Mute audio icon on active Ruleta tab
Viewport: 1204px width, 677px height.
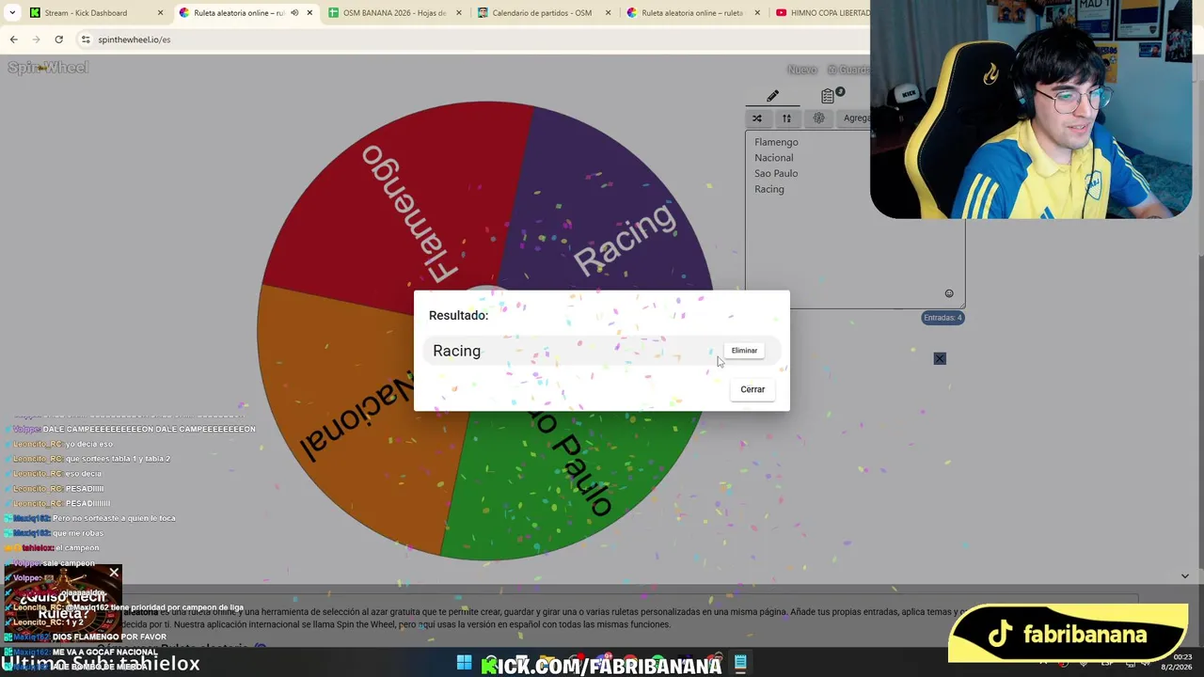[294, 13]
